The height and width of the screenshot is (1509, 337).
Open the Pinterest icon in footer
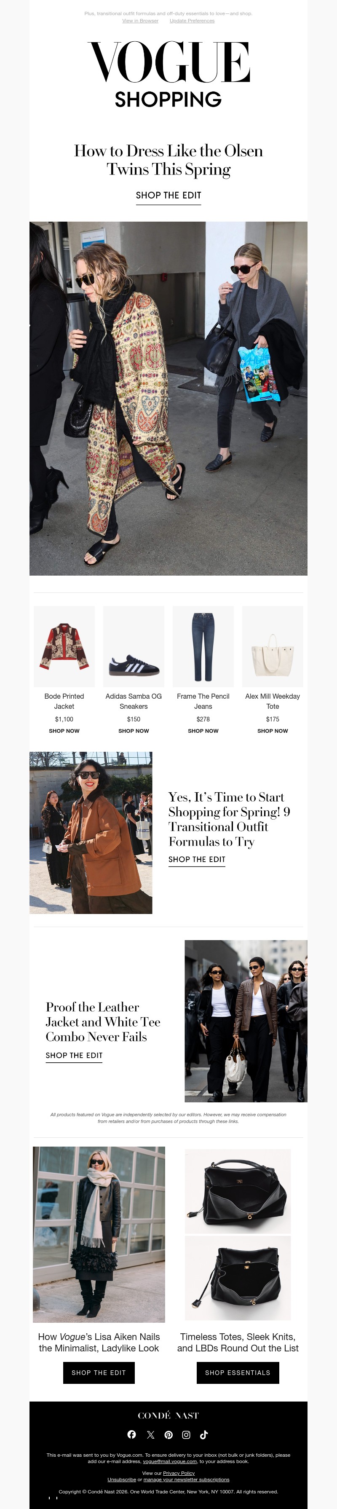[168, 1434]
